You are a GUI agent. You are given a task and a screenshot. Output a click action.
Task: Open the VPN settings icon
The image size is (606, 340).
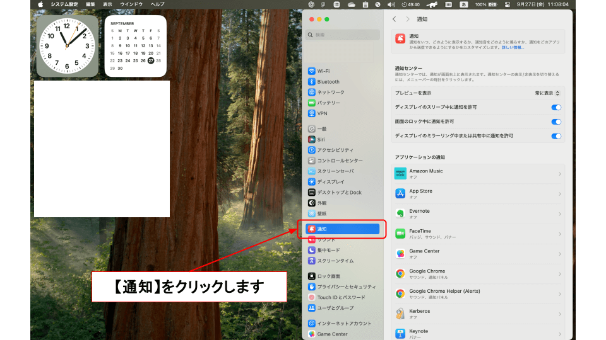312,113
